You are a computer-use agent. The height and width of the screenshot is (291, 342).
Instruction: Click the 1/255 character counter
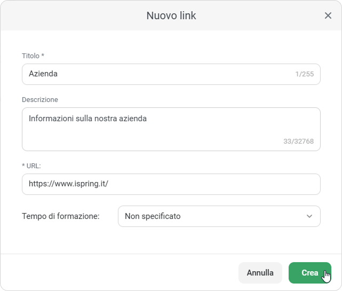(304, 74)
